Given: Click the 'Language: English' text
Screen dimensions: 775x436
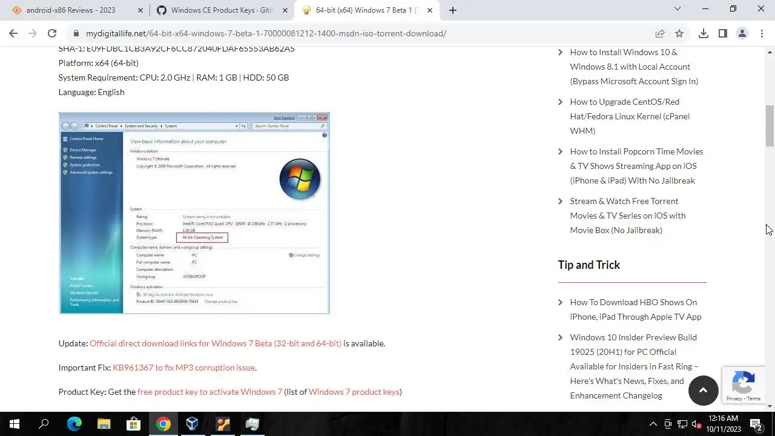Looking at the screenshot, I should point(91,92).
